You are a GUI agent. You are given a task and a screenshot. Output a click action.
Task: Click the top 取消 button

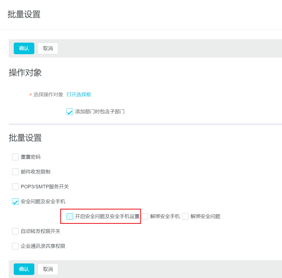coord(48,48)
